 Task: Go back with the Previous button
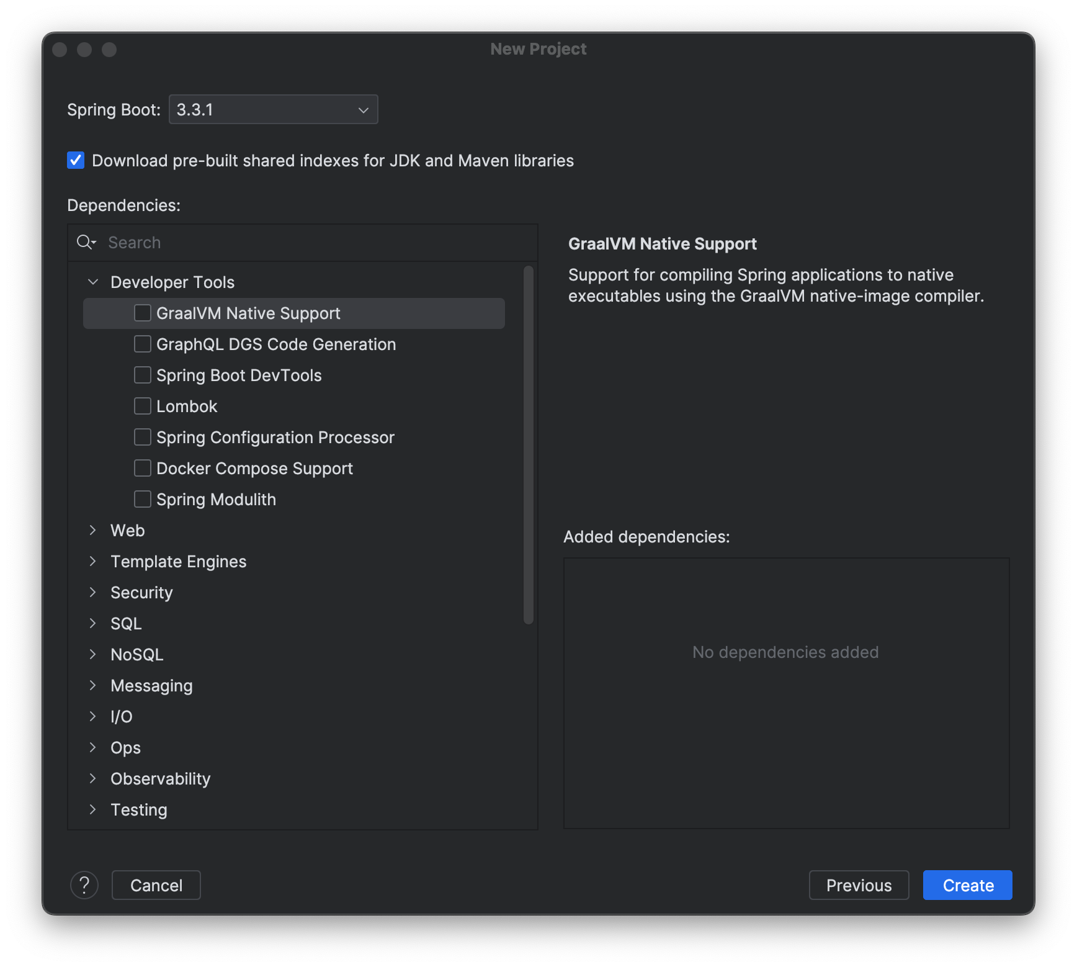click(859, 885)
